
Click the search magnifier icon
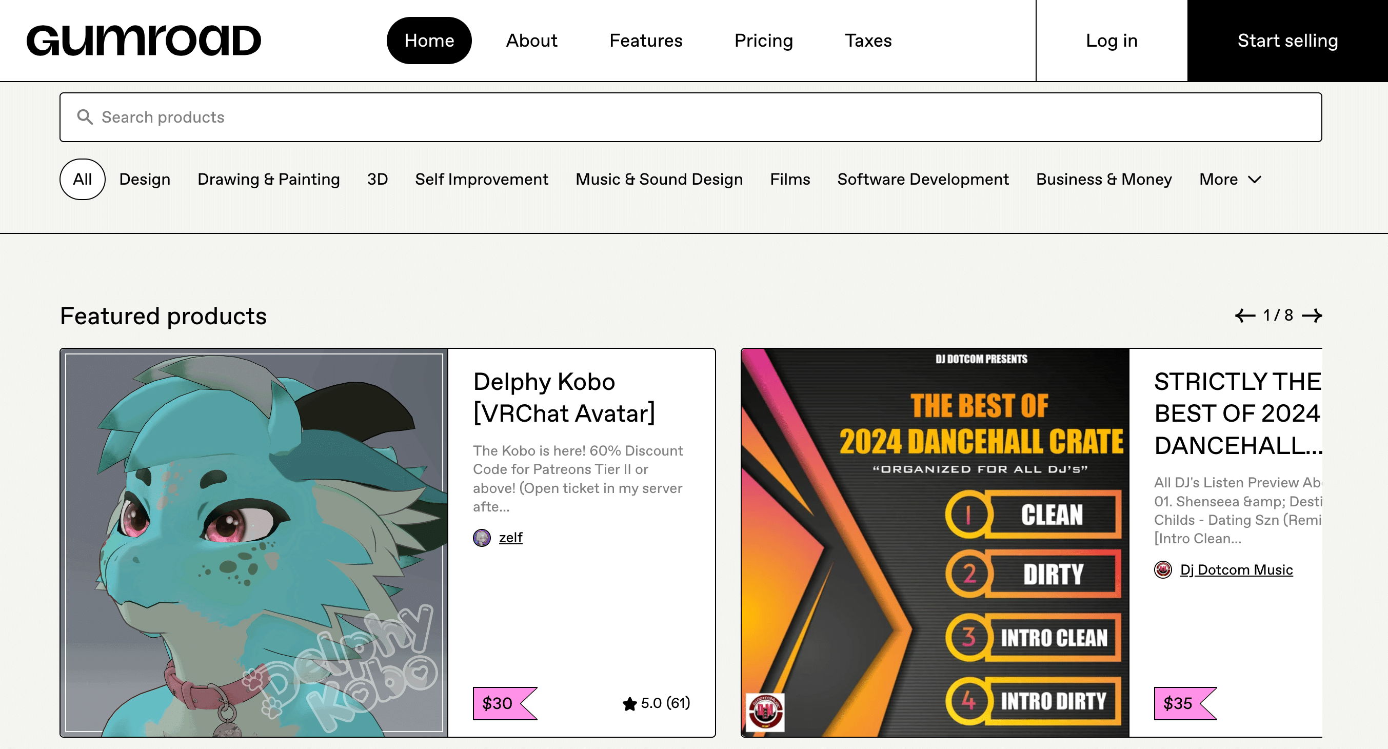tap(85, 117)
